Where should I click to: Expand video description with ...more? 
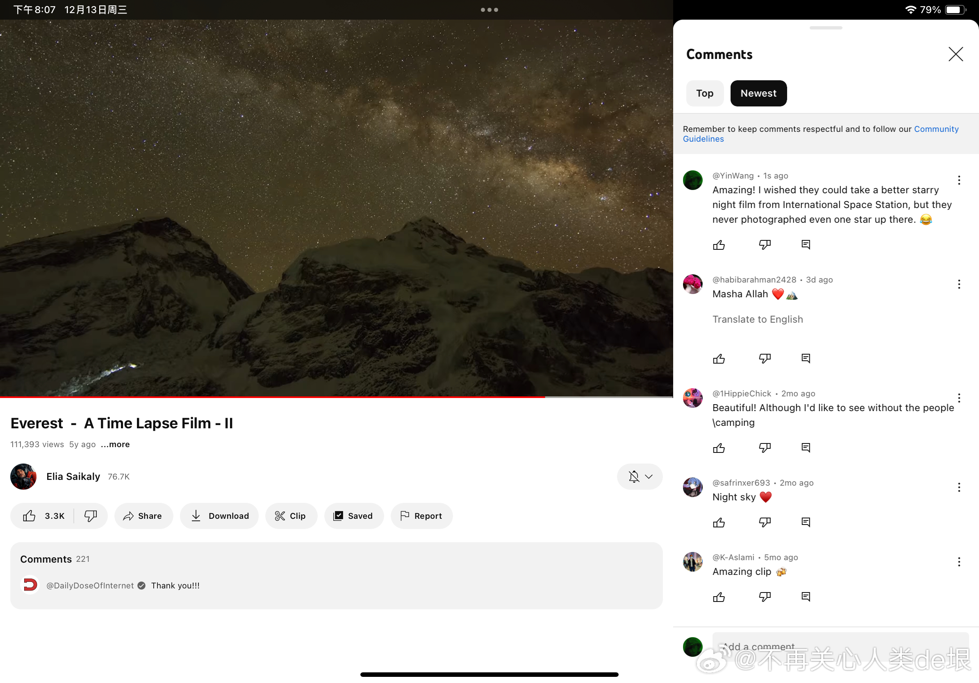[115, 444]
